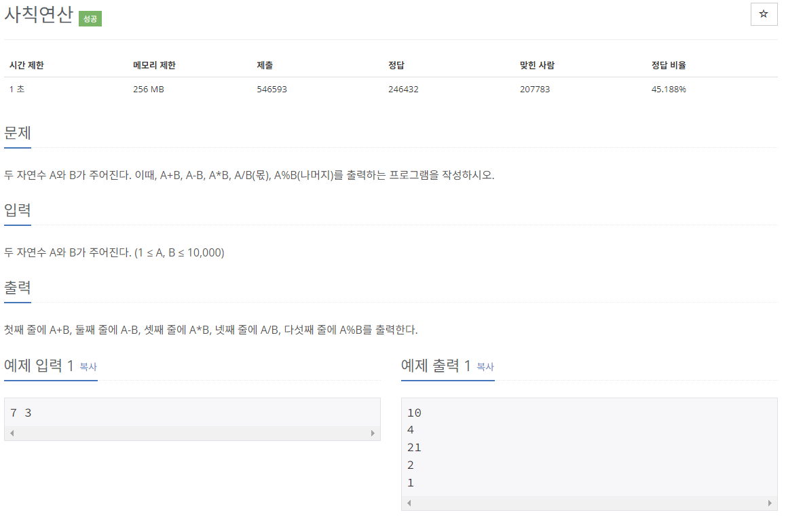Click the ratio 45.188%

point(669,89)
